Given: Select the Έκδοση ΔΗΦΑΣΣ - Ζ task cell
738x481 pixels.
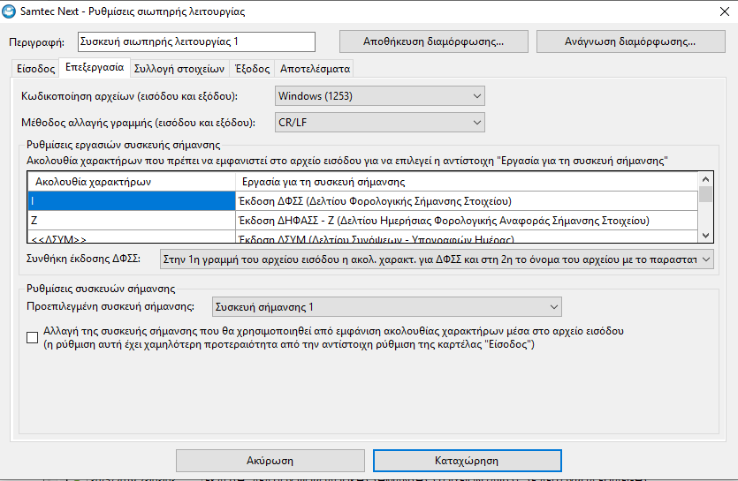Looking at the screenshot, I should point(467,221).
